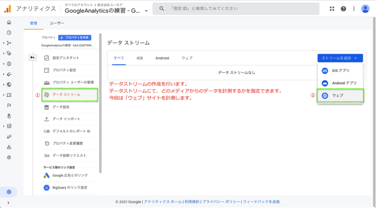Expand the globe section arrow in sidebar

[x=4, y=84]
